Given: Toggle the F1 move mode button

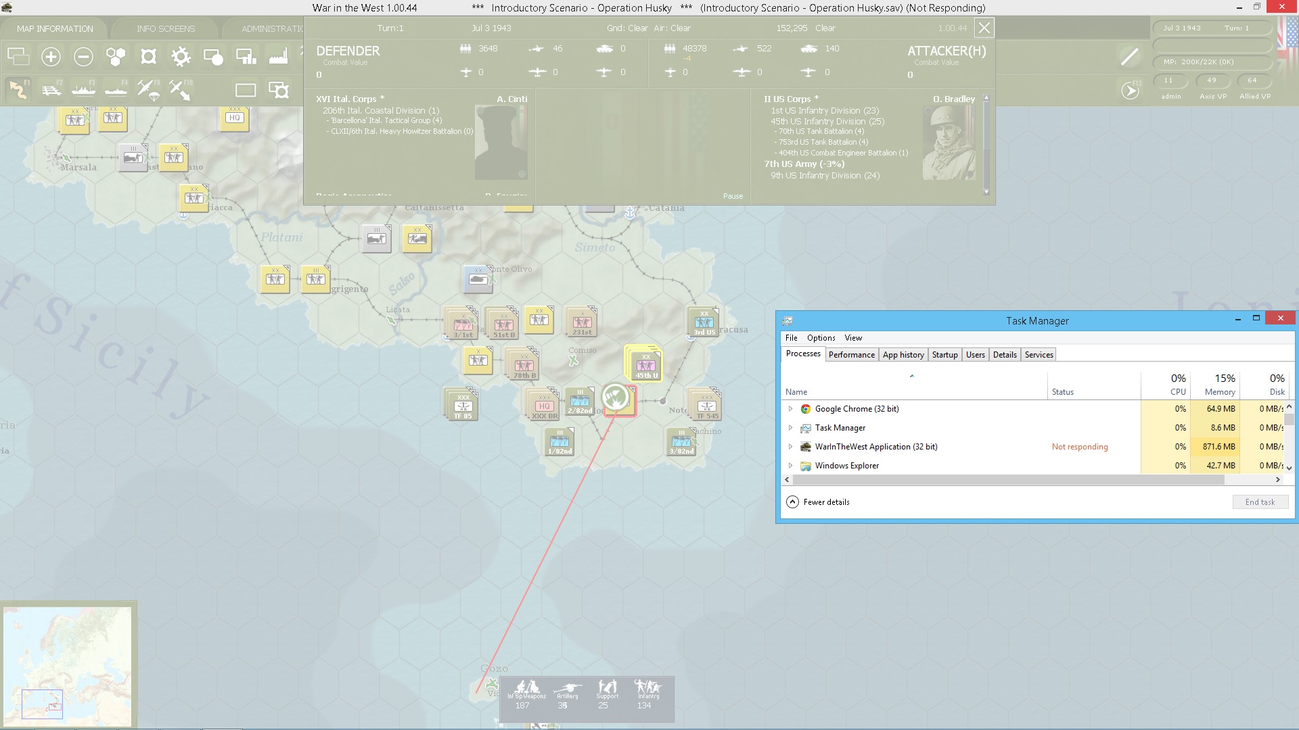Looking at the screenshot, I should (x=18, y=89).
